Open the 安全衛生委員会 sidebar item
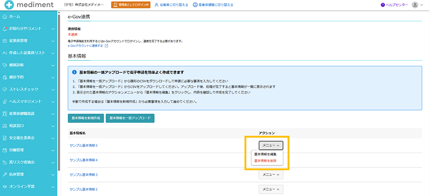430x196 pixels. [29, 138]
